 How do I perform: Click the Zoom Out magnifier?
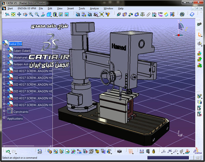(37, 14)
